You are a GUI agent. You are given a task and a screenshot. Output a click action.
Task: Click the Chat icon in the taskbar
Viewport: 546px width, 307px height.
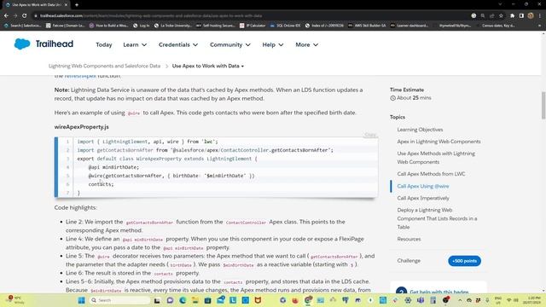[x=170, y=300]
